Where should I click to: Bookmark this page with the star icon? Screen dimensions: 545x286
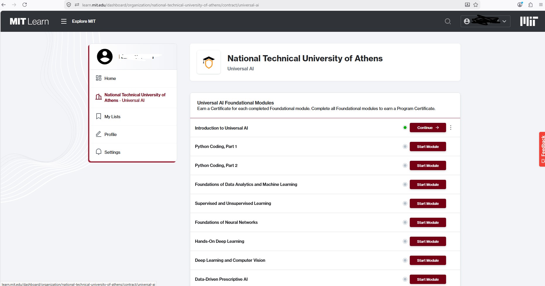click(476, 5)
